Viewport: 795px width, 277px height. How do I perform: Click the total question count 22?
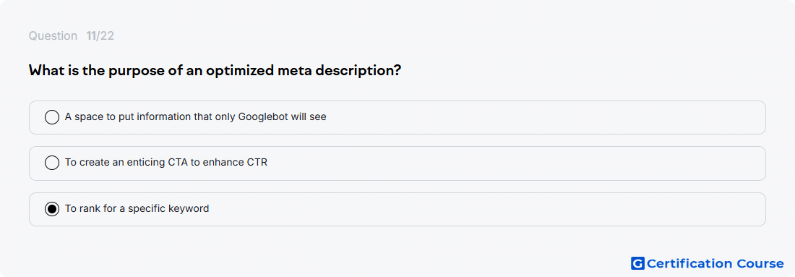tap(106, 36)
